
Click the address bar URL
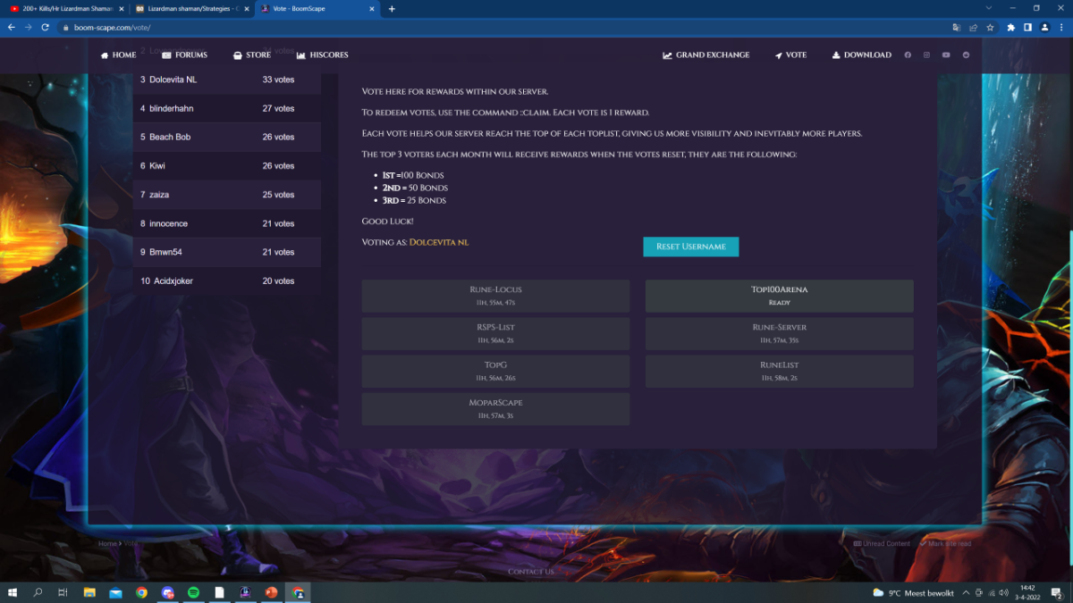click(113, 28)
